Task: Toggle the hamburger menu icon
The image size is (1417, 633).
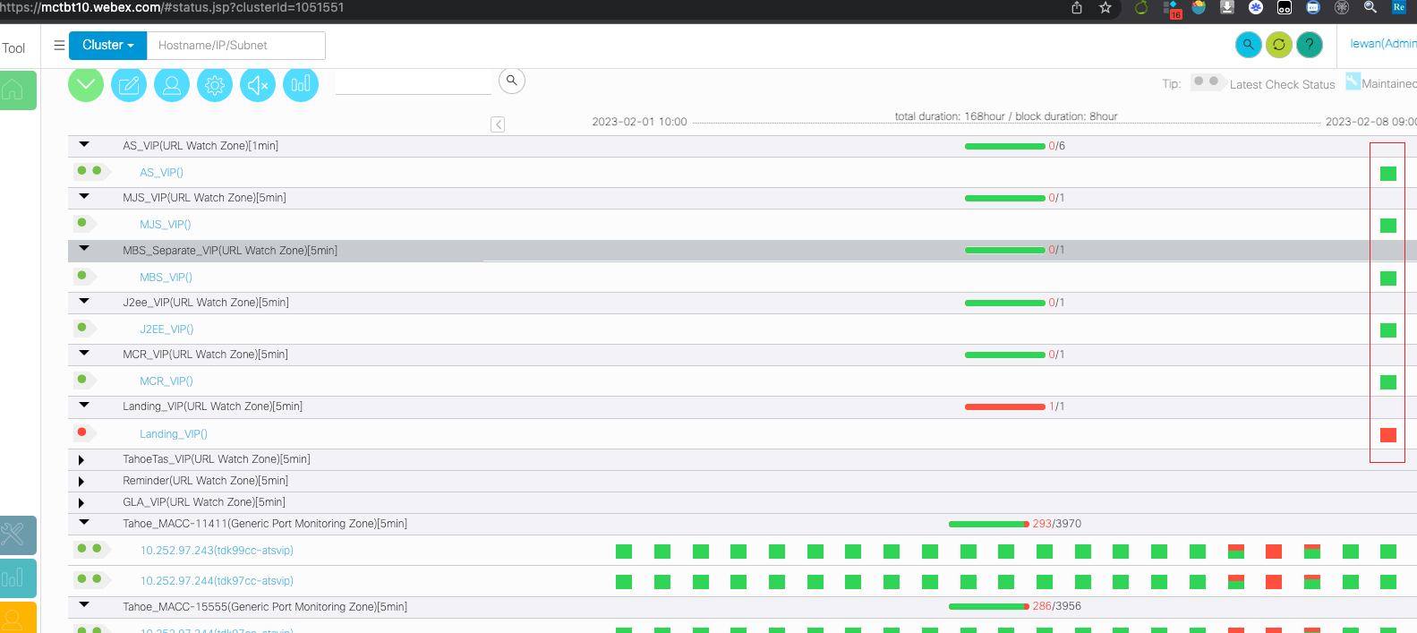Action: (59, 45)
